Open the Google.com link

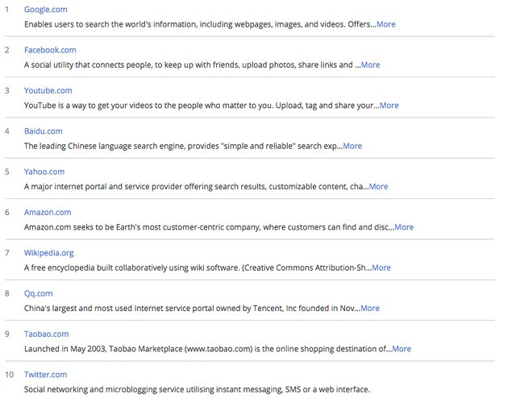coord(45,9)
